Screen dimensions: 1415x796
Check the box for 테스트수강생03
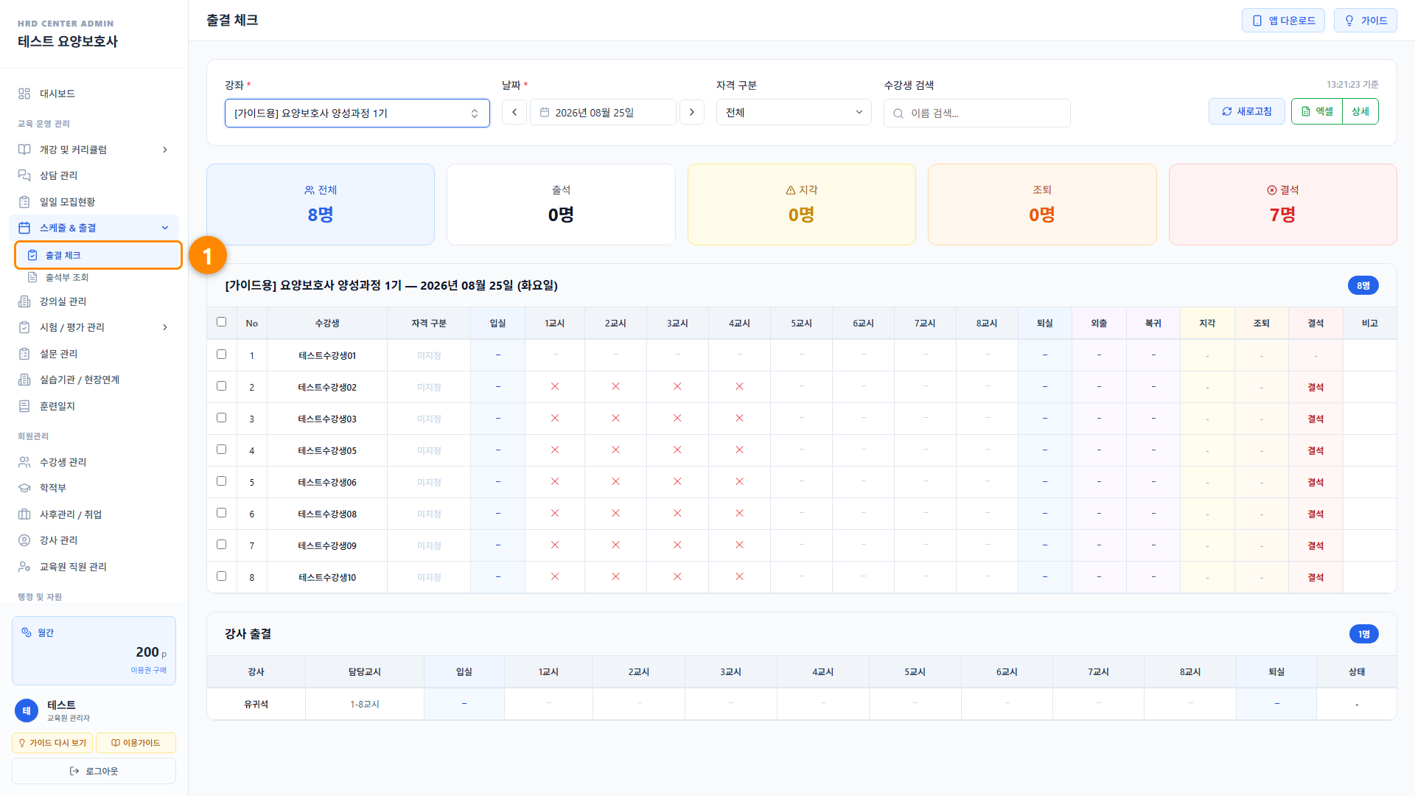pos(221,418)
